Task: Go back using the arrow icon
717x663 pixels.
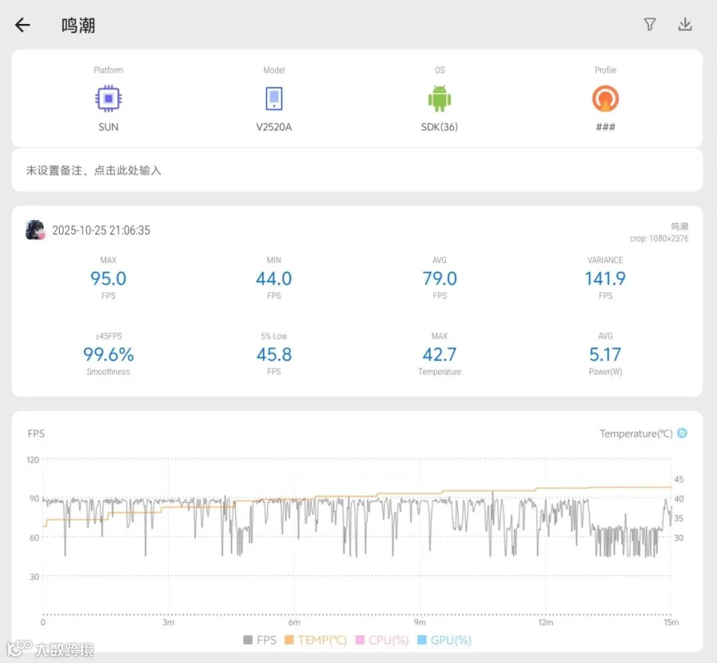Action: [22, 25]
